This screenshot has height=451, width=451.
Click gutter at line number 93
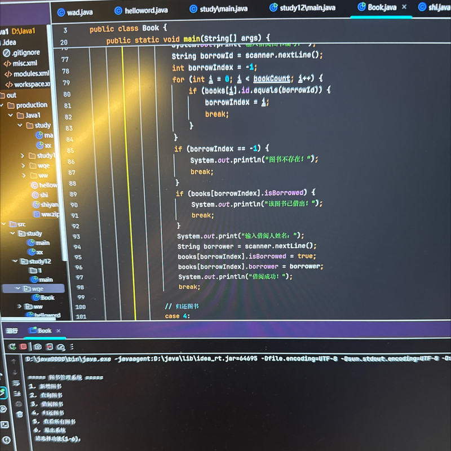tap(77, 236)
